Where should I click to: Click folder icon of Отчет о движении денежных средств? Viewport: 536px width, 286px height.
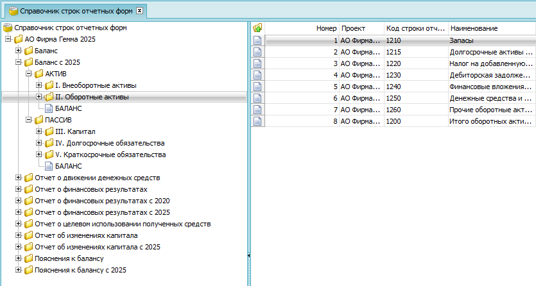(x=28, y=178)
